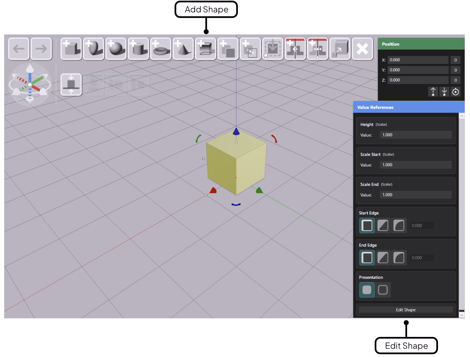Click the blue vertical-axis move arrow above the cube
Viewport: 470px width, 357px height.
(x=236, y=131)
